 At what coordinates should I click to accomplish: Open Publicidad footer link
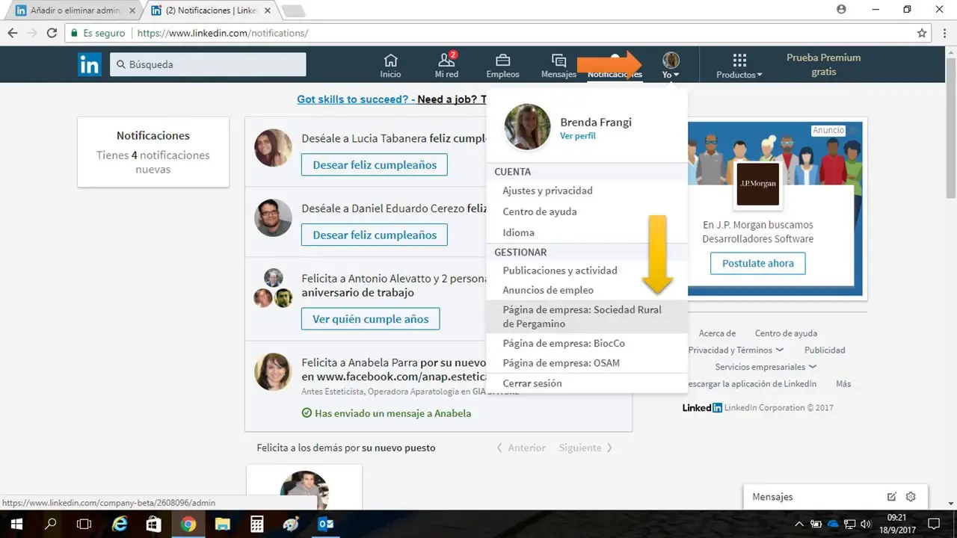click(x=825, y=350)
